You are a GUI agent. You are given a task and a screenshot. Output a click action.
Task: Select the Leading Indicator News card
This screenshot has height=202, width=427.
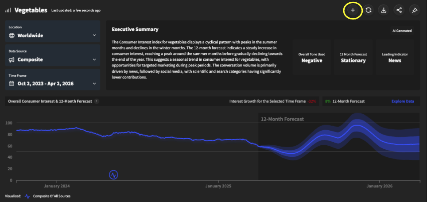[x=395, y=58]
